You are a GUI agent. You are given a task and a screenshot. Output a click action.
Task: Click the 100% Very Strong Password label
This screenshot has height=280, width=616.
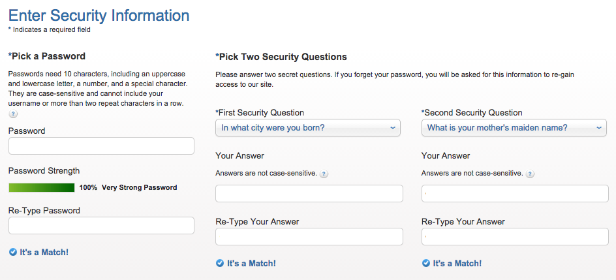click(x=128, y=187)
